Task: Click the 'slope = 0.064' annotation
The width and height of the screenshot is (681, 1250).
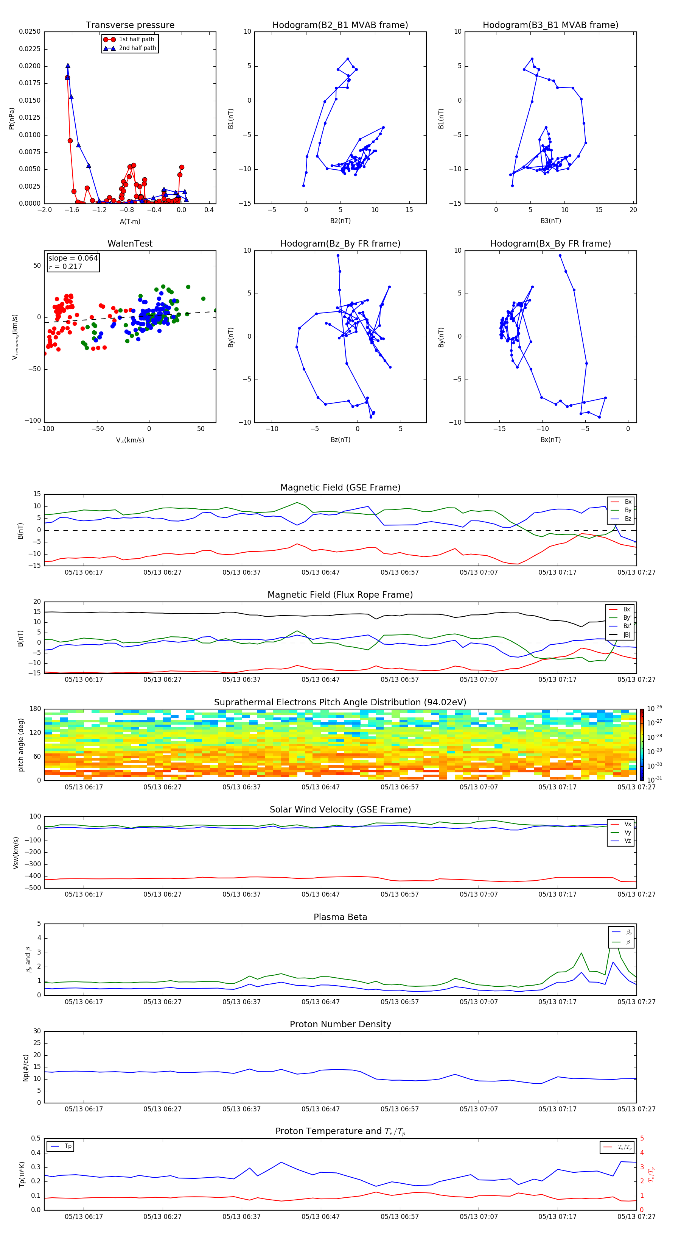Action: point(73,258)
